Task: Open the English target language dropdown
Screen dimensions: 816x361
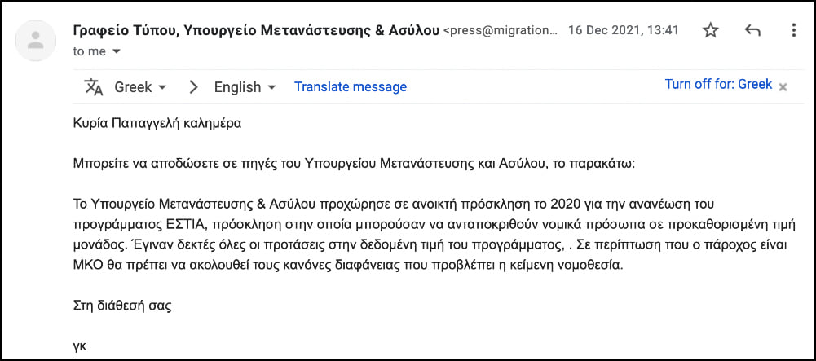Action: pyautogui.click(x=244, y=86)
